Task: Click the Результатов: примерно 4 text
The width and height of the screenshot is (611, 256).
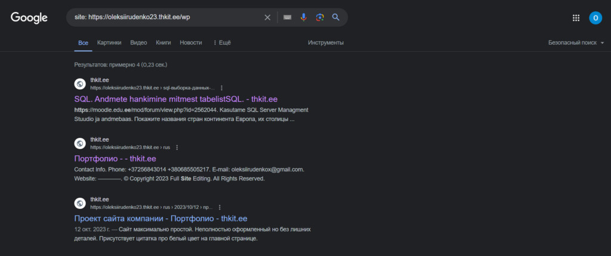Action: tap(121, 64)
